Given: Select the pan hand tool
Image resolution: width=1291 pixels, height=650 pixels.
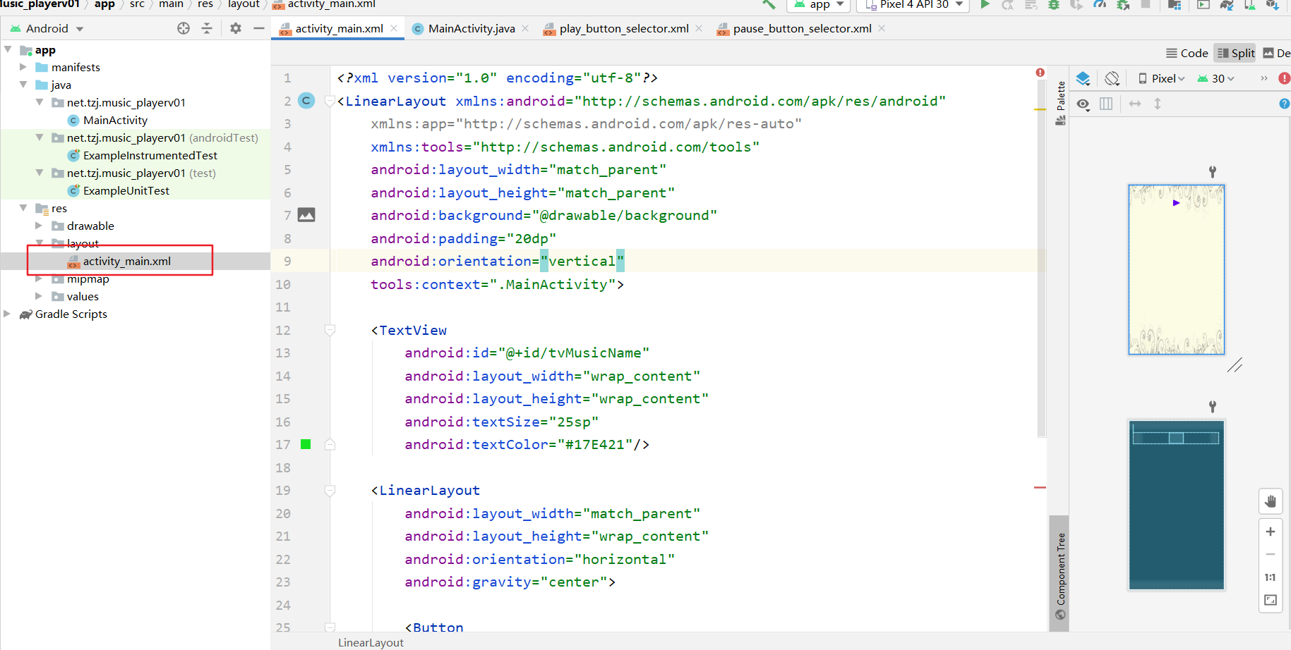Looking at the screenshot, I should click(x=1271, y=501).
